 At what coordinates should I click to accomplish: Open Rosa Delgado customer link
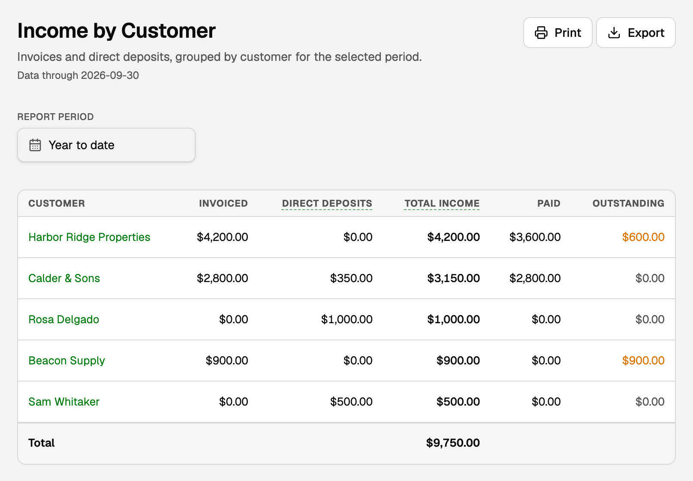click(63, 319)
